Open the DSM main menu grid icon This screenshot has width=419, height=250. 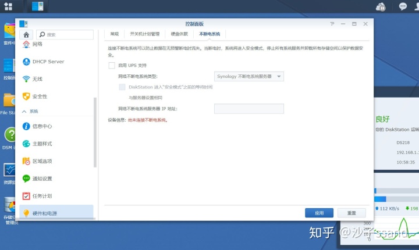(x=8, y=6)
